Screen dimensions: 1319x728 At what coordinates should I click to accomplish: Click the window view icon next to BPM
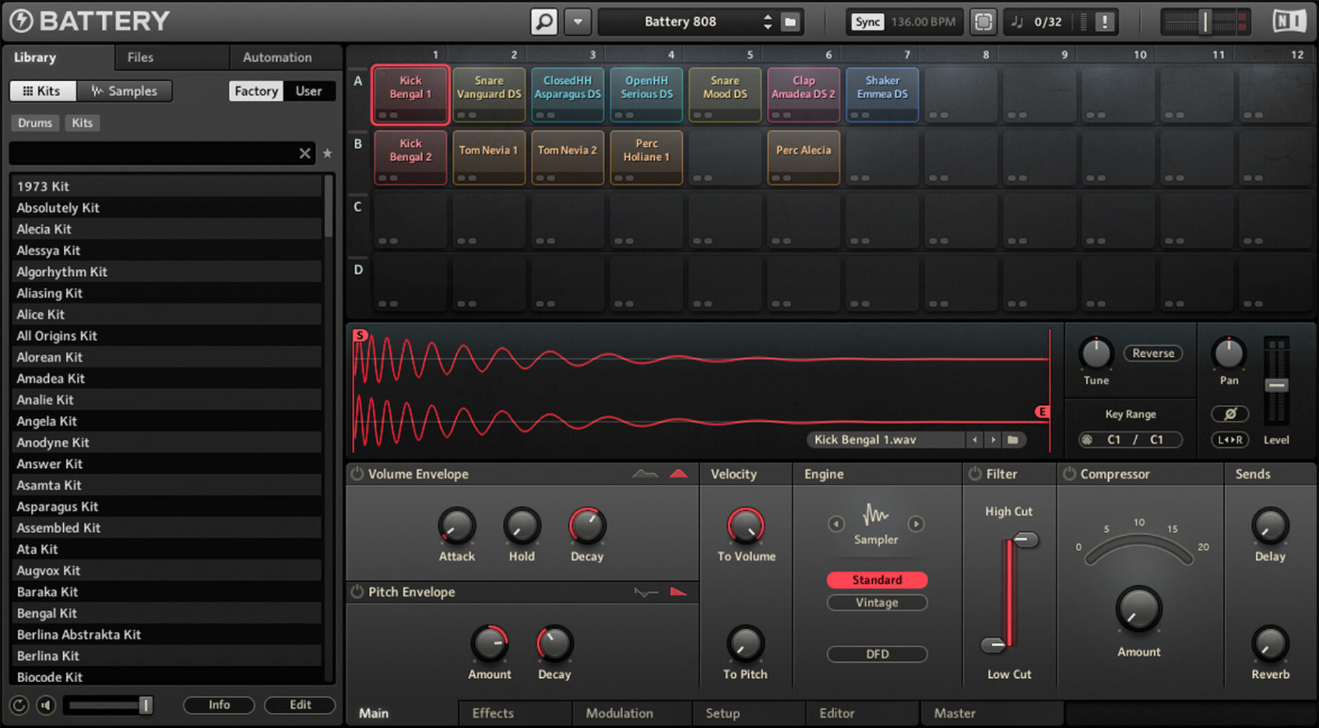(983, 22)
